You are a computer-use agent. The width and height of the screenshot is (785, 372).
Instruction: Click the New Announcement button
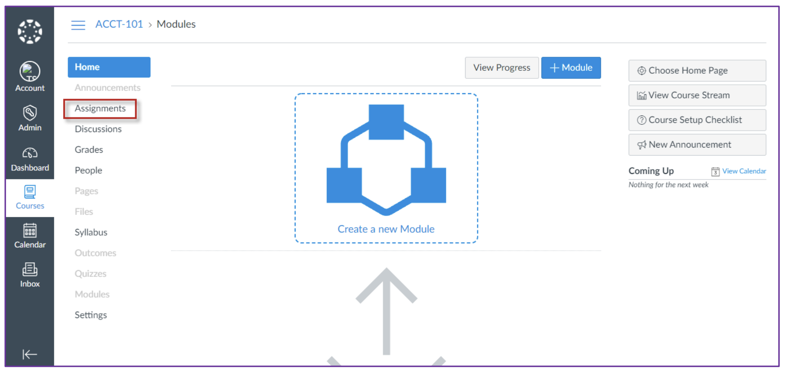tap(697, 145)
